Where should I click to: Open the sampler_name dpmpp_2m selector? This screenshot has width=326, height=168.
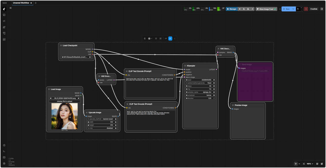pyautogui.click(x=200, y=92)
